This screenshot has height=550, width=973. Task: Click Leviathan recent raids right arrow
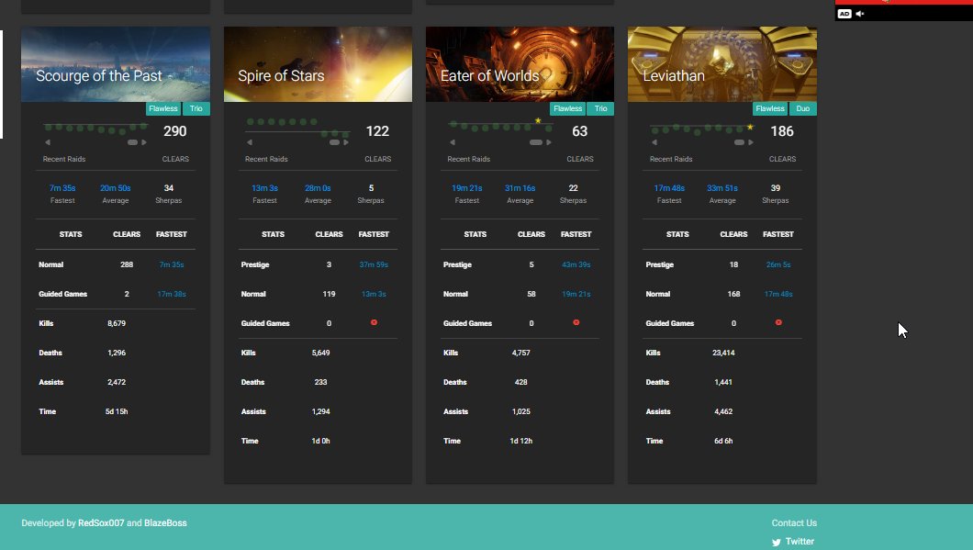coord(751,142)
